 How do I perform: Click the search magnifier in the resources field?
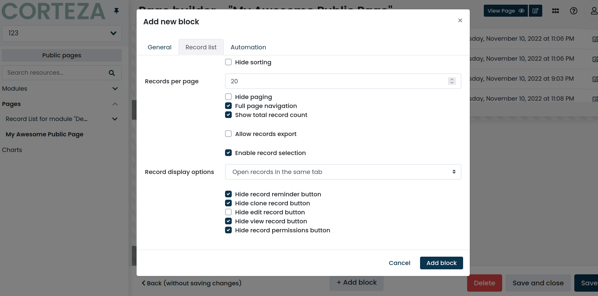(112, 72)
